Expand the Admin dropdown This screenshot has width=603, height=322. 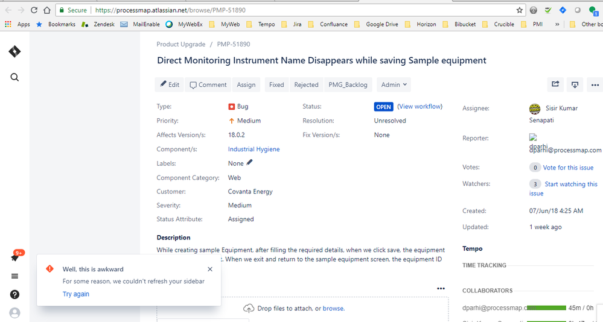point(394,85)
